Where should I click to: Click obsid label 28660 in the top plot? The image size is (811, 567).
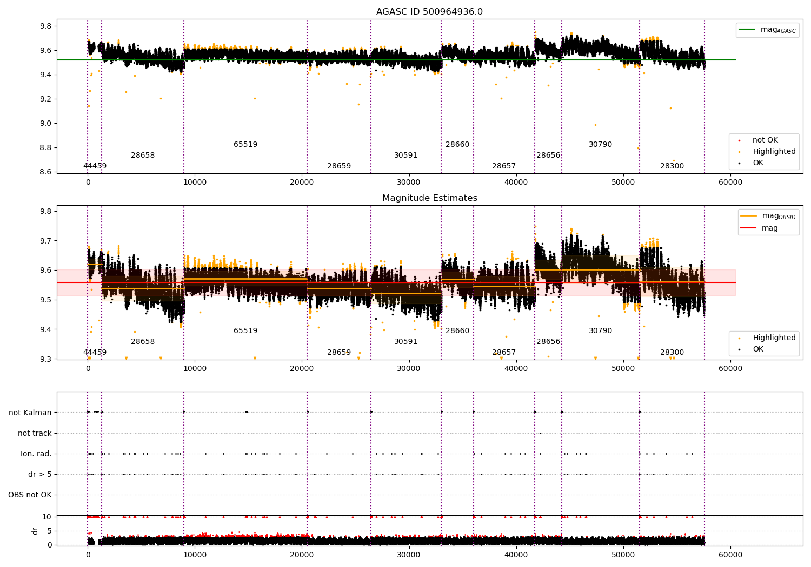click(457, 145)
